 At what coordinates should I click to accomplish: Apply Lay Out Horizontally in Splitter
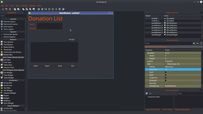coord(46,9)
